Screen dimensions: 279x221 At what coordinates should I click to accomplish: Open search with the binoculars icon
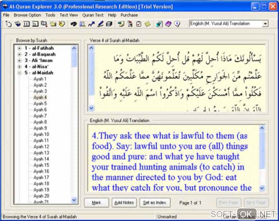(74, 24)
